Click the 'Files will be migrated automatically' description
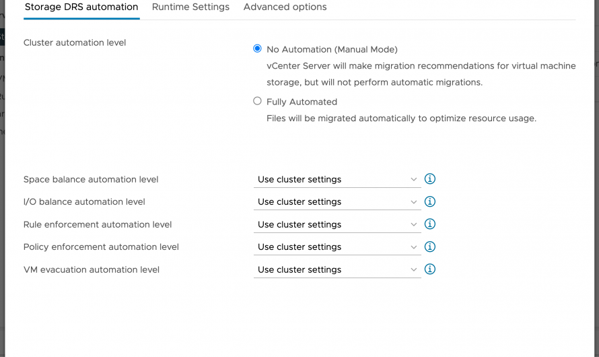Image resolution: width=599 pixels, height=357 pixels. [401, 119]
